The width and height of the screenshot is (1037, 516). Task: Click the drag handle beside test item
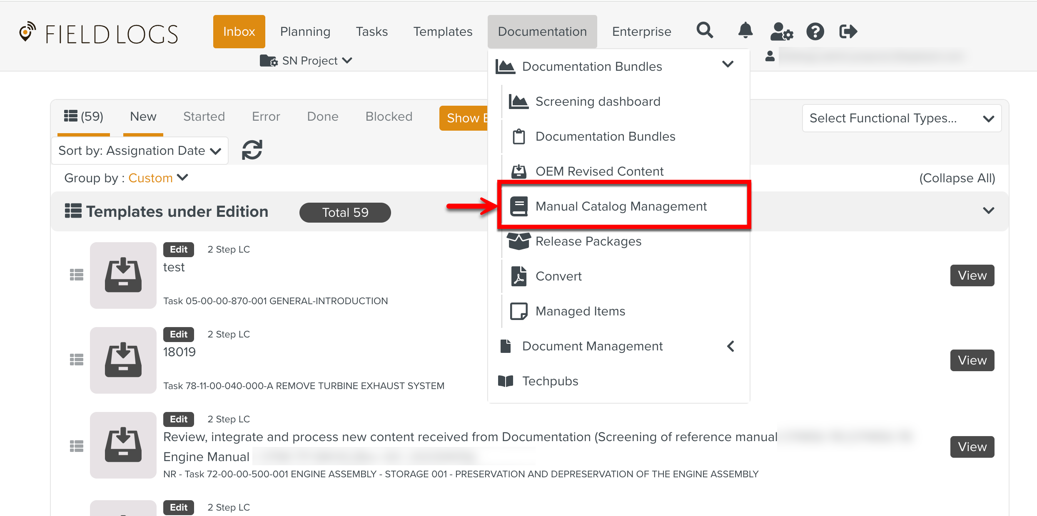(x=76, y=275)
